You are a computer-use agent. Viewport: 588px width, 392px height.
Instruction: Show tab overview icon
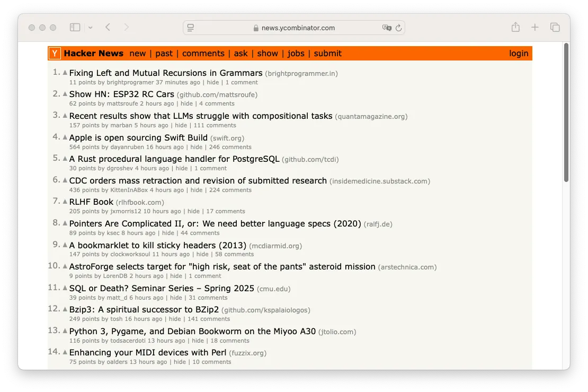(555, 28)
